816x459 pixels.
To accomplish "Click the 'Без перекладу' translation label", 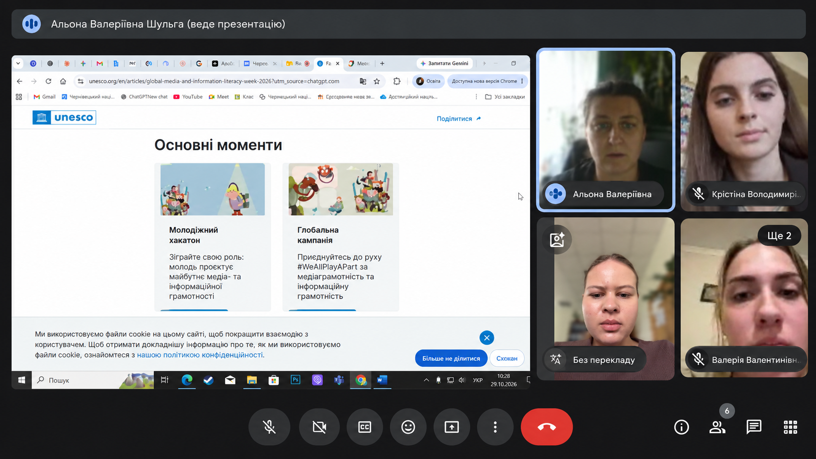I will pyautogui.click(x=604, y=360).
